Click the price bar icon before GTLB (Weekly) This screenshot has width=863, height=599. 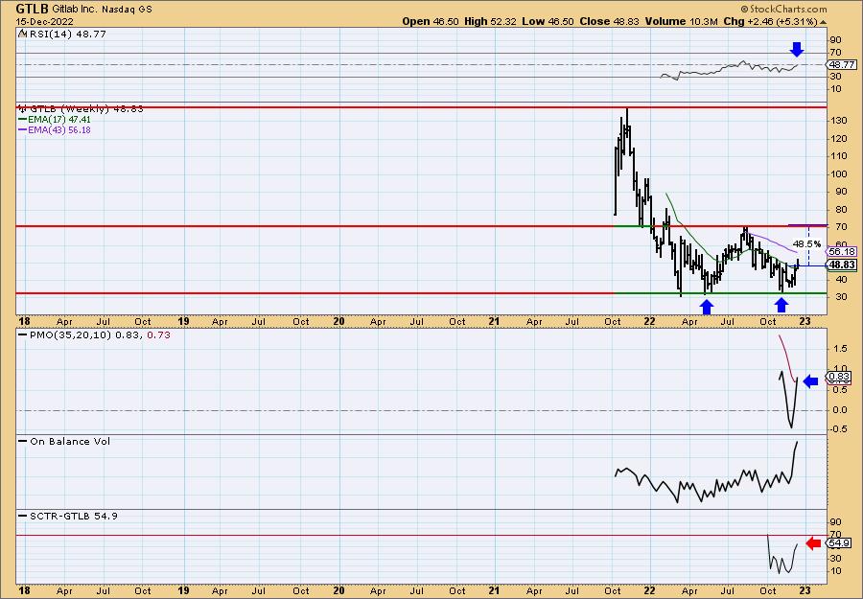point(23,108)
